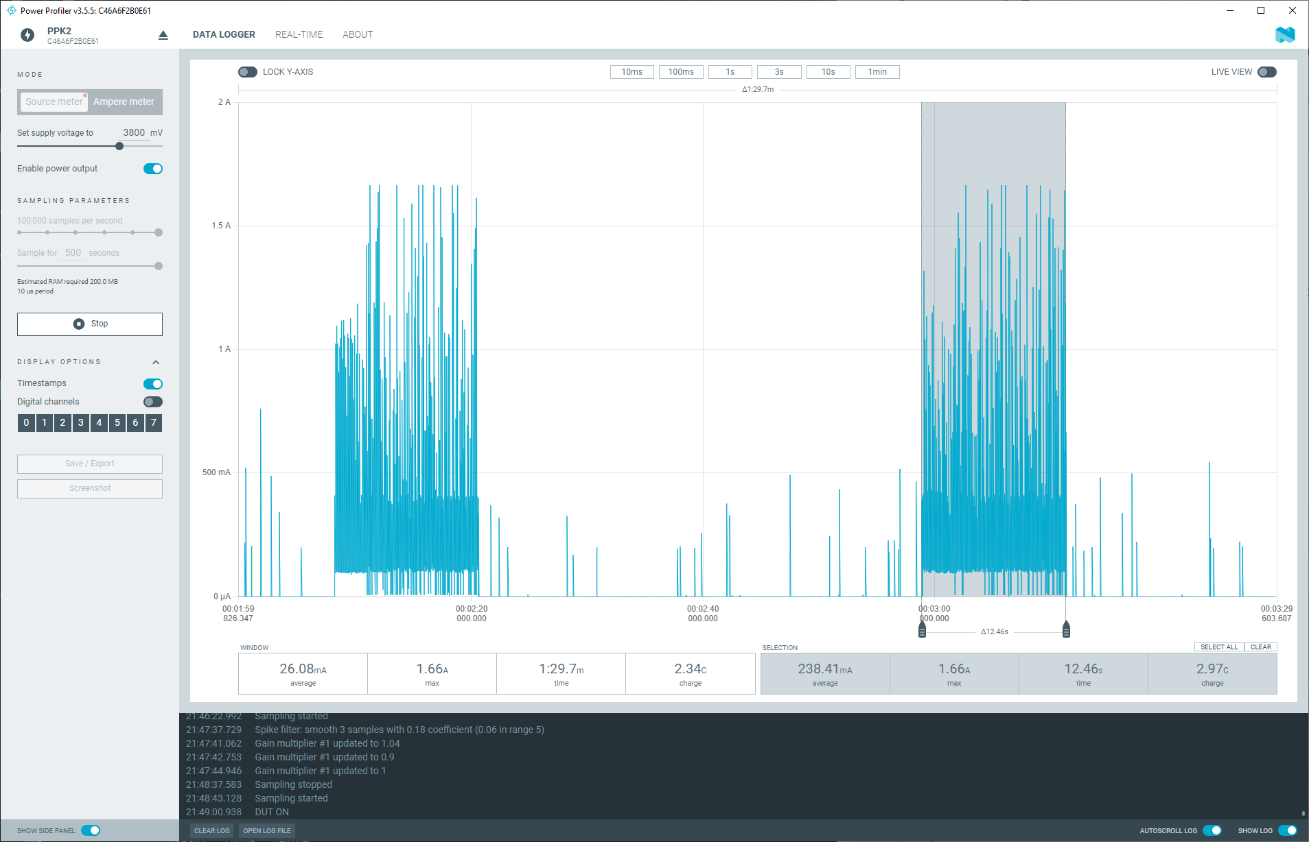Enable the LOCK Y-AXIS toggle
1309x842 pixels.
248,71
